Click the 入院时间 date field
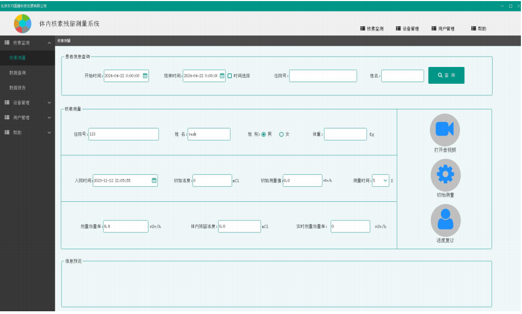The height and width of the screenshot is (314, 522). (125, 180)
